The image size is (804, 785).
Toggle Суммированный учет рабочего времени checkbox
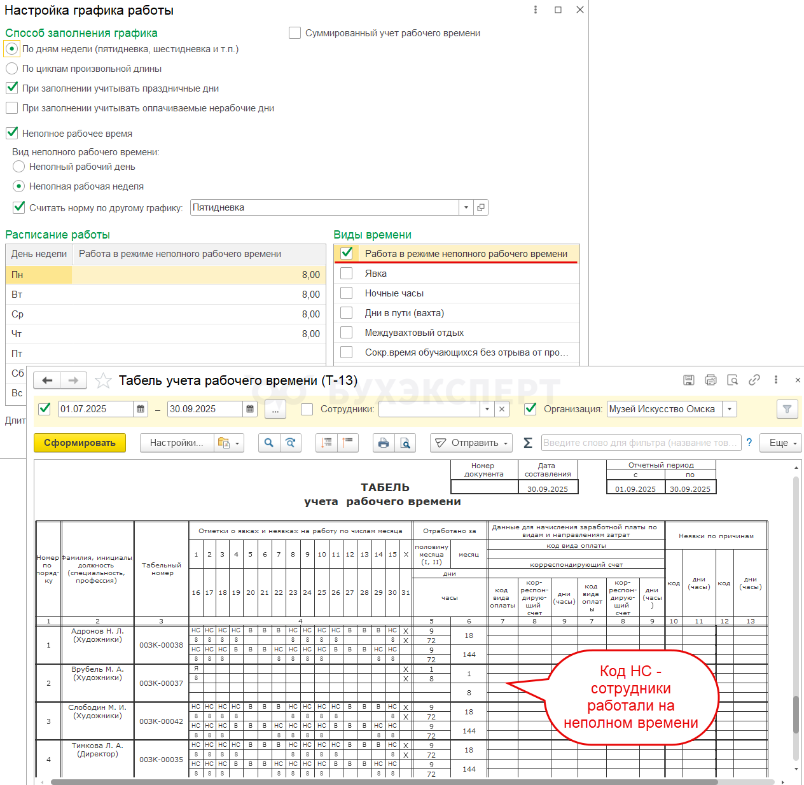click(295, 32)
